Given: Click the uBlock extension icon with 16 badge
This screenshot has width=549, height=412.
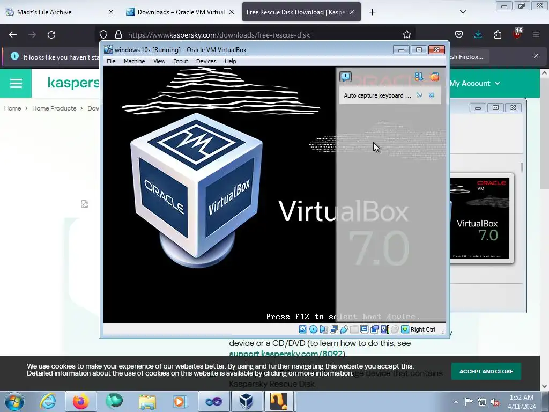Looking at the screenshot, I should [517, 34].
